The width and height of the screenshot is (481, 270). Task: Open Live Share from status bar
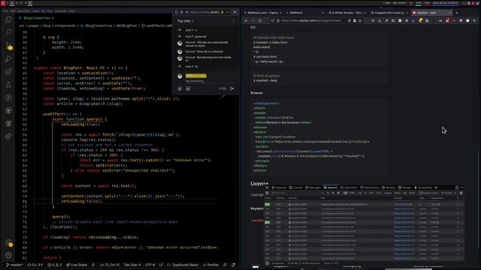[77, 265]
